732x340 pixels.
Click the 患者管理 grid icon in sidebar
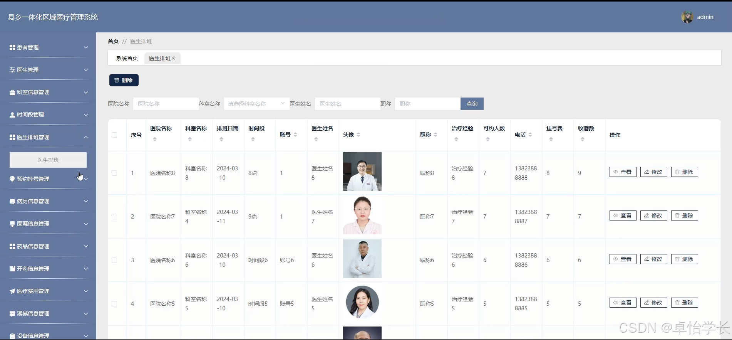pyautogui.click(x=12, y=47)
